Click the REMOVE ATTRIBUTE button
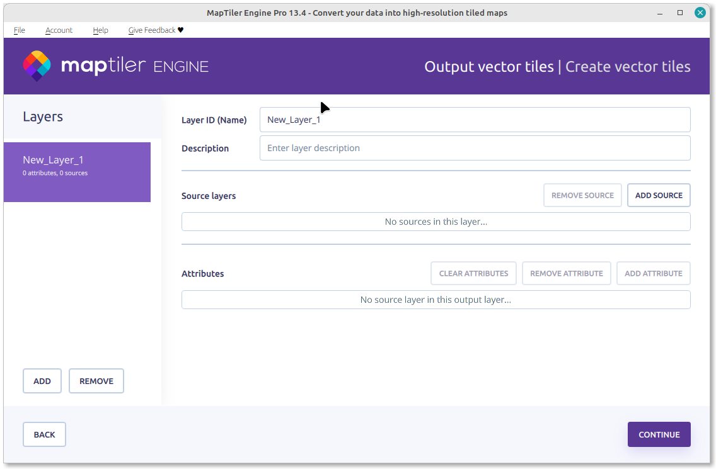Viewport: 716px width, 469px height. tap(566, 273)
